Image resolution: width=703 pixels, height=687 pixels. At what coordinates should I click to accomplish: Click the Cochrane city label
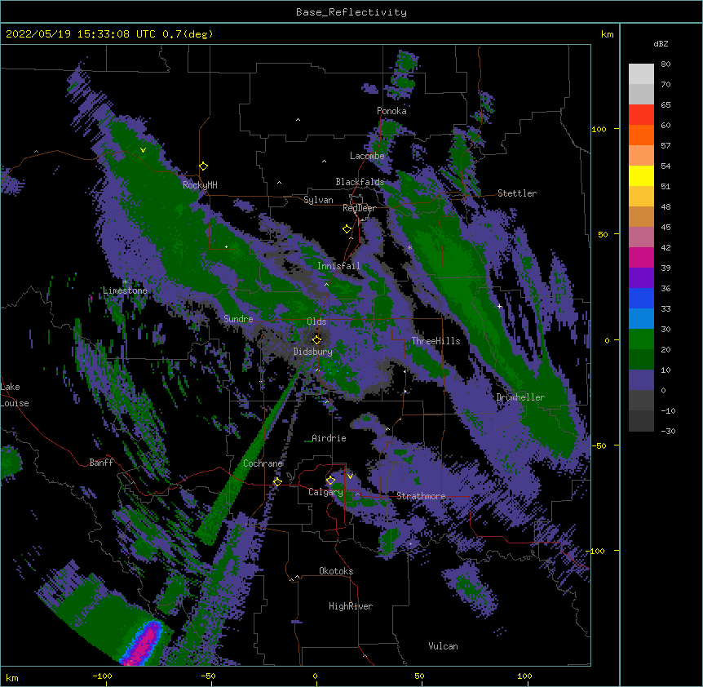click(x=263, y=463)
